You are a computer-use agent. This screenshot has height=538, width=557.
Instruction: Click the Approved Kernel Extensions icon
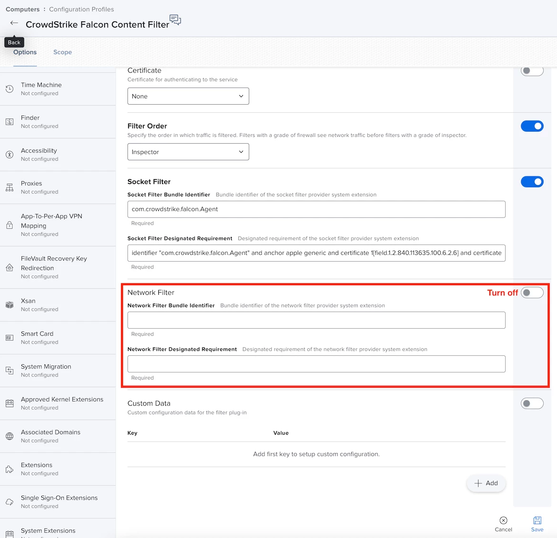10,403
